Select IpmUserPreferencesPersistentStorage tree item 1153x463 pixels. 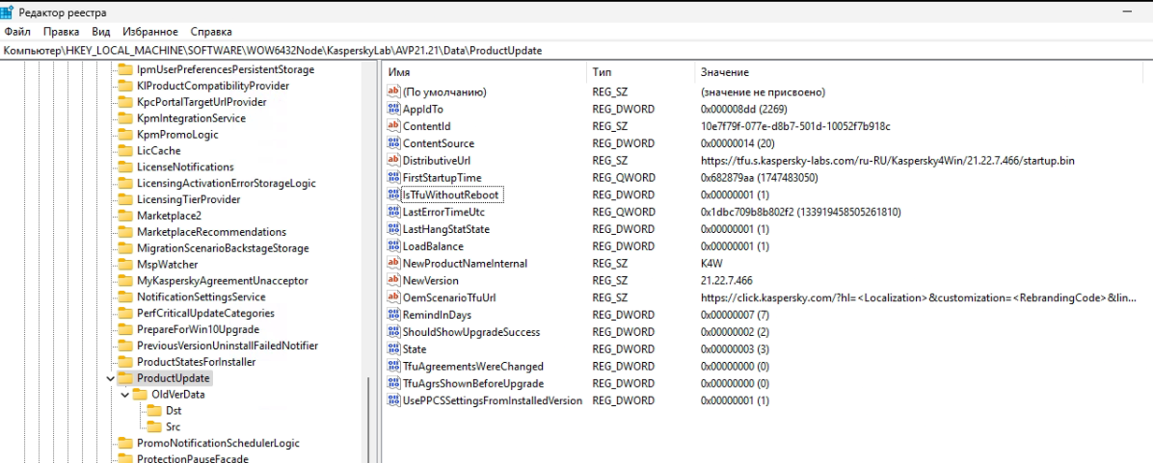point(226,69)
